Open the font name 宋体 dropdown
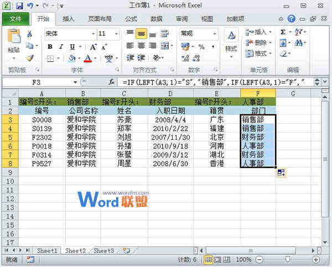Viewport: 332px width, 267px height. point(93,34)
